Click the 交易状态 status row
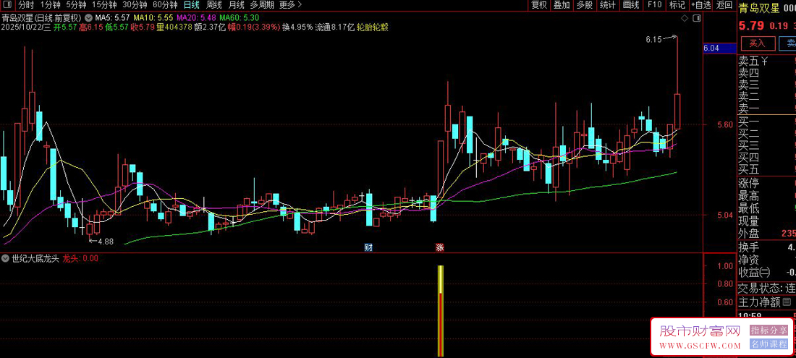 coord(766,288)
